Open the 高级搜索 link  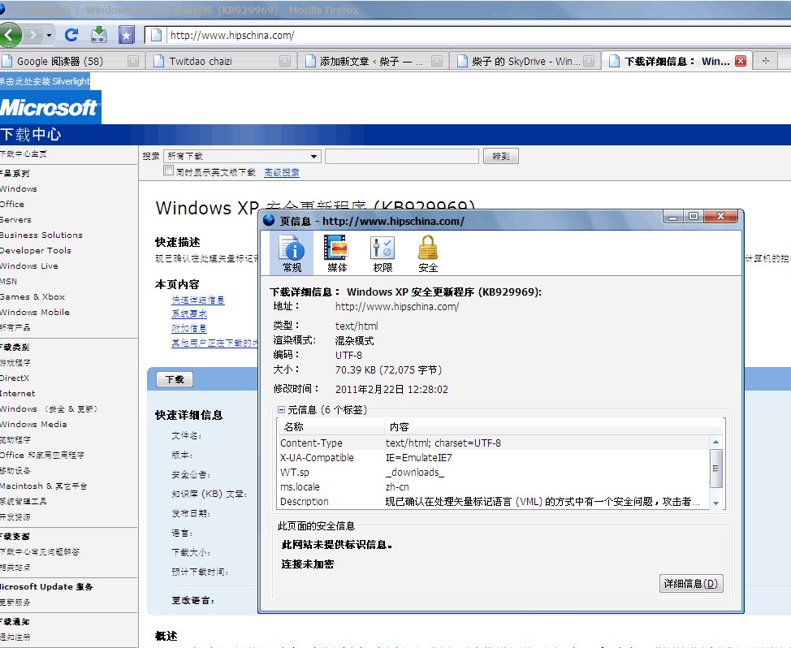[282, 172]
